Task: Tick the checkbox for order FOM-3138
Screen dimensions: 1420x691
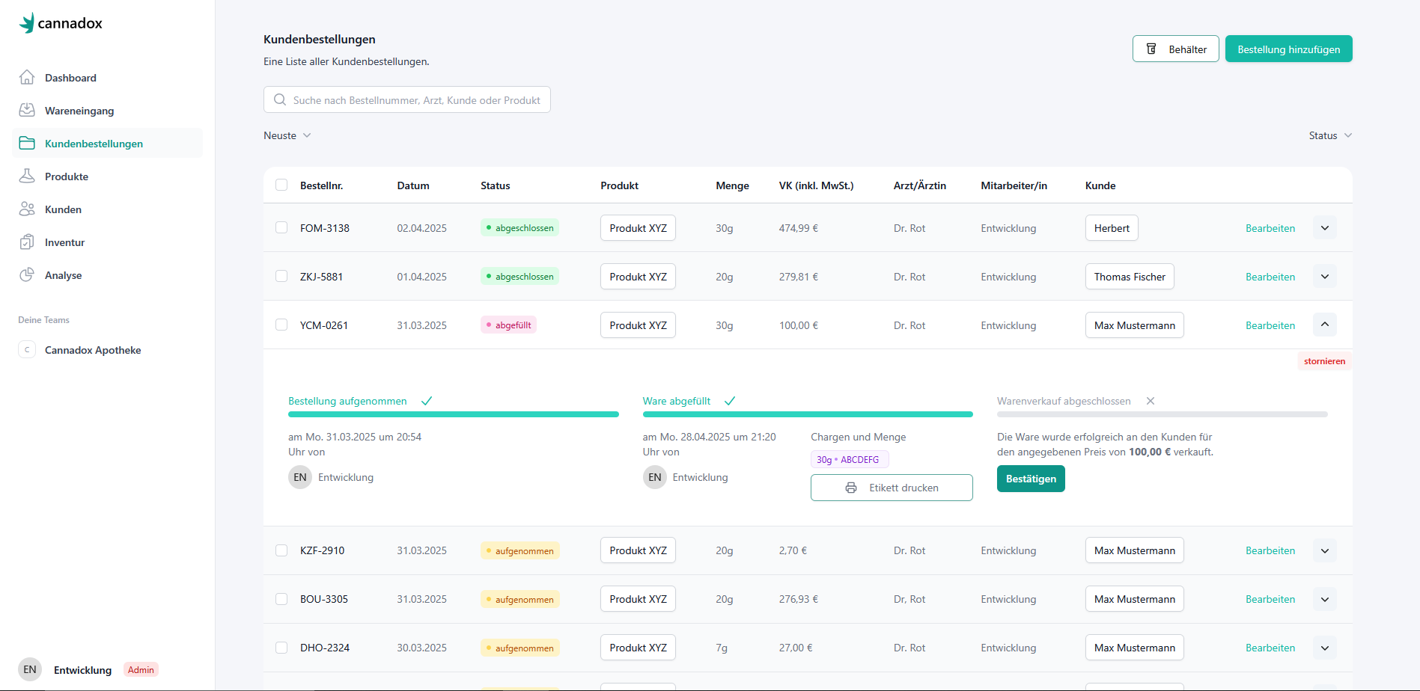Action: [x=281, y=227]
